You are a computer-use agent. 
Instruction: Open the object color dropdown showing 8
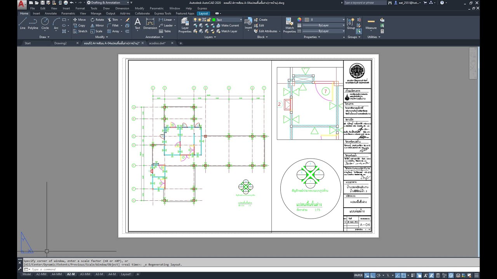(x=324, y=20)
